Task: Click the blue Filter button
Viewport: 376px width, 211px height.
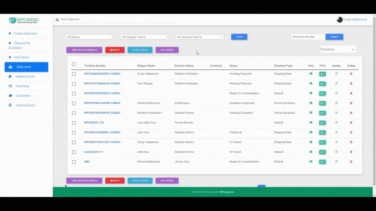Action: click(x=239, y=37)
